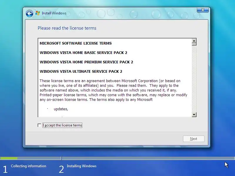Screen dimensions: 235x176
Task: Click the 'updates,' bullet item
Action: [x=61, y=109]
